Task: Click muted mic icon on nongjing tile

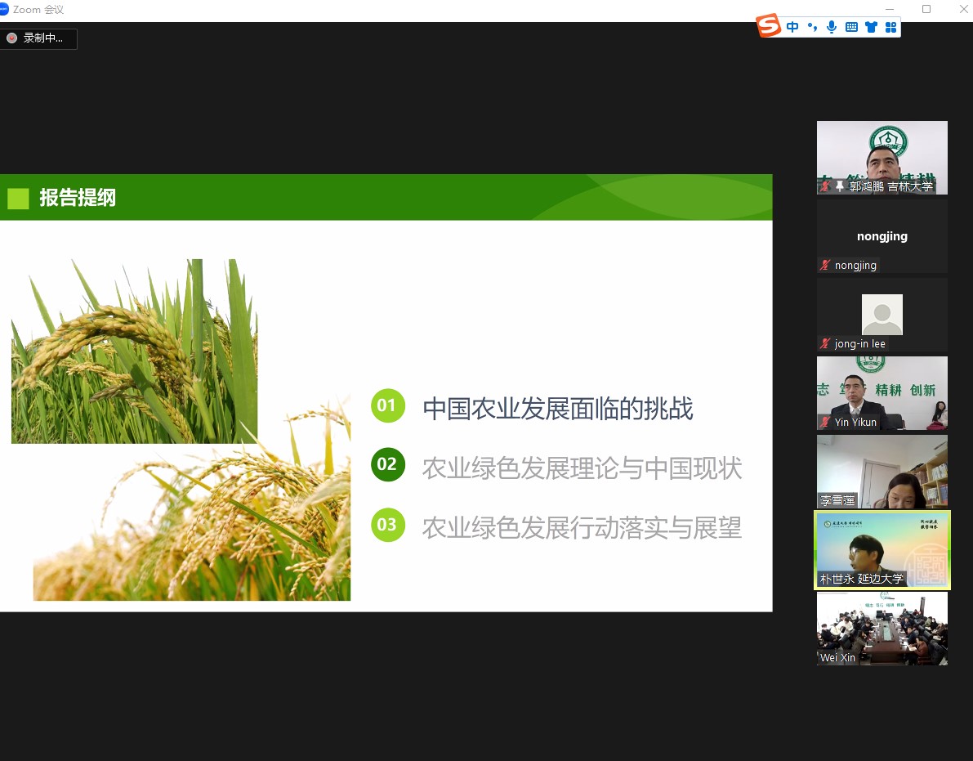Action: (x=826, y=265)
